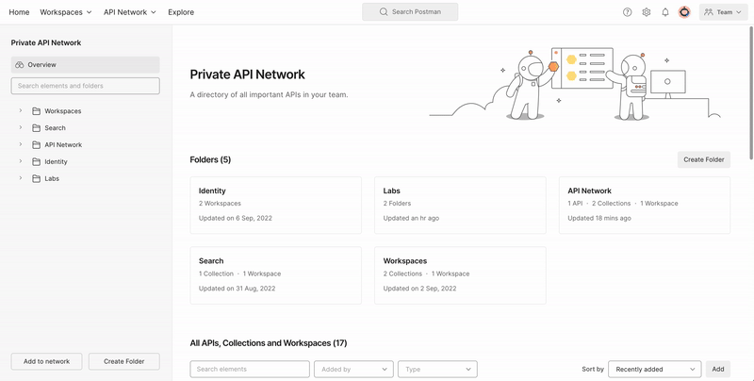Image resolution: width=754 pixels, height=381 pixels.
Task: Open the Team dropdown in header
Action: click(x=724, y=12)
